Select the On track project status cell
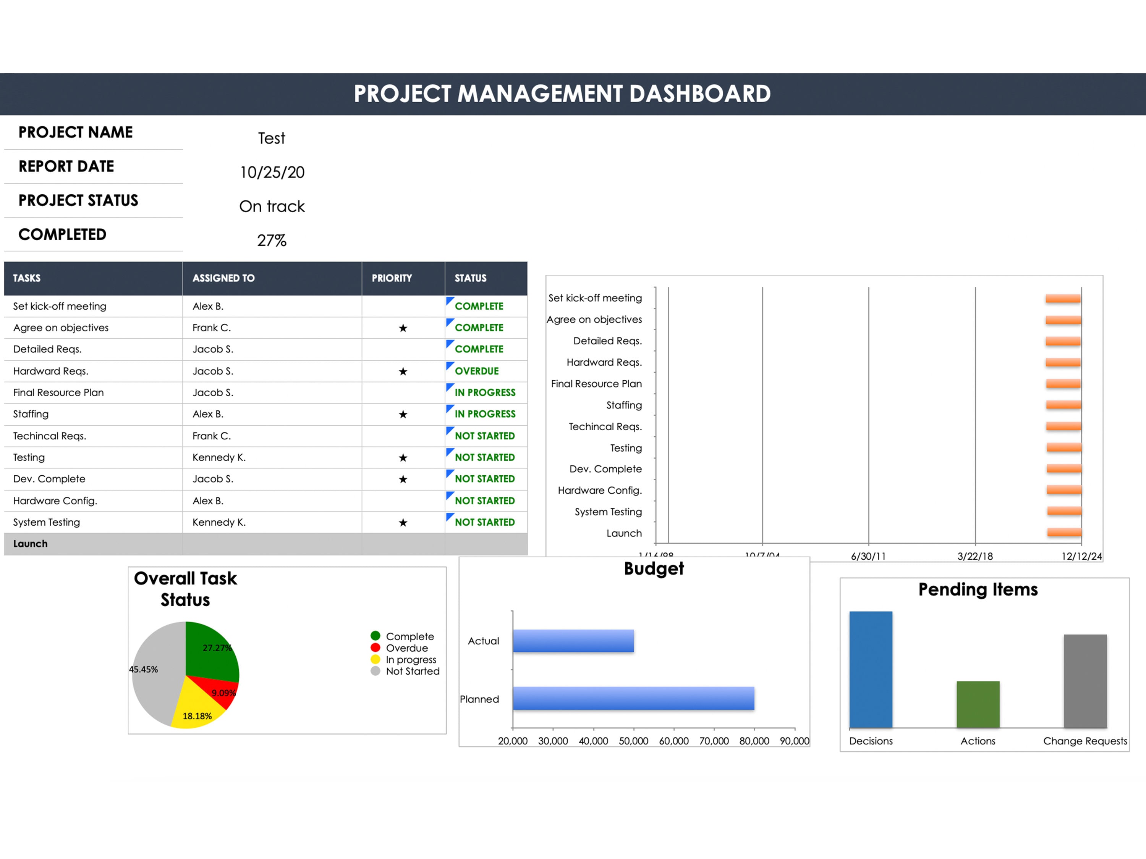This screenshot has width=1146, height=859. pos(272,207)
